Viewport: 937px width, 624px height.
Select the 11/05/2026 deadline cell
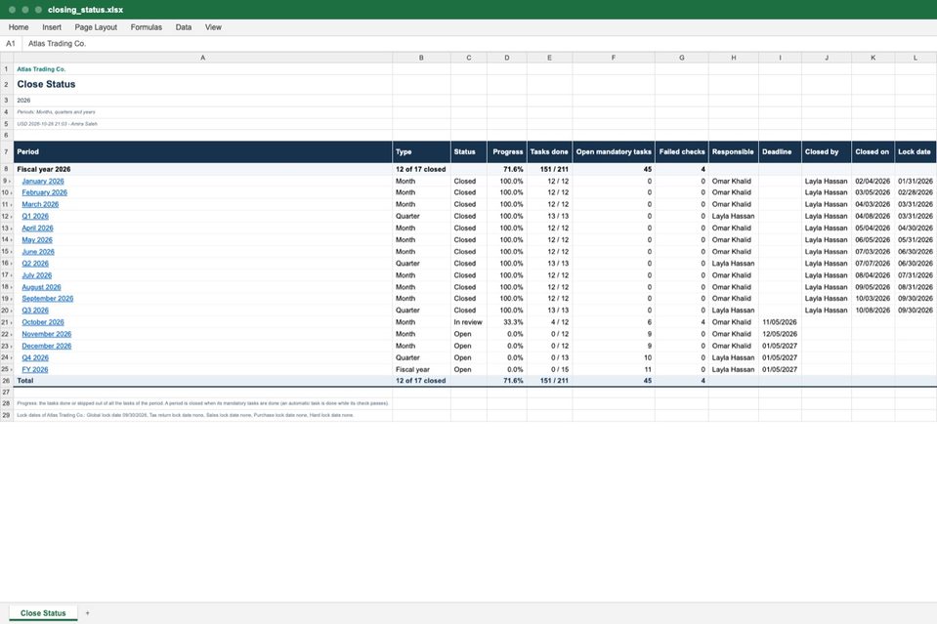click(x=780, y=322)
